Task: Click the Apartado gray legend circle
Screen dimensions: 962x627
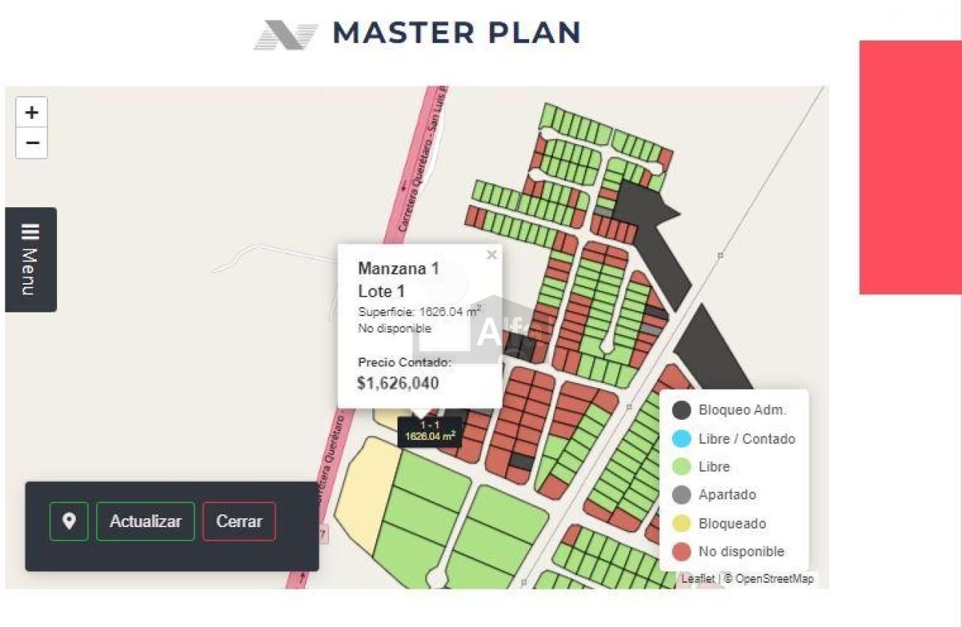Action: point(682,495)
